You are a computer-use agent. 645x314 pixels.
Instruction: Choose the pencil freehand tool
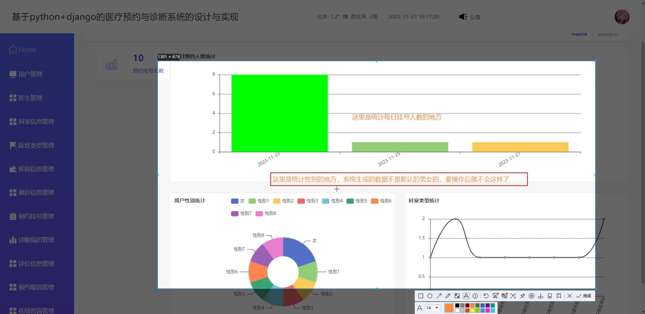pyautogui.click(x=448, y=296)
